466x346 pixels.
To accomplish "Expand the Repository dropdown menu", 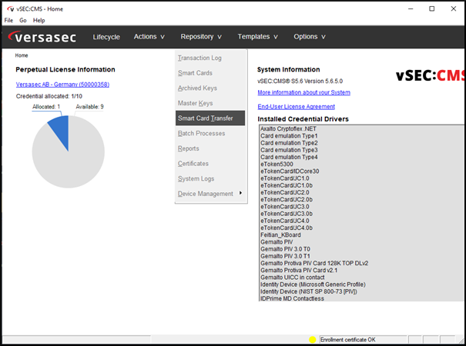I will [x=201, y=36].
